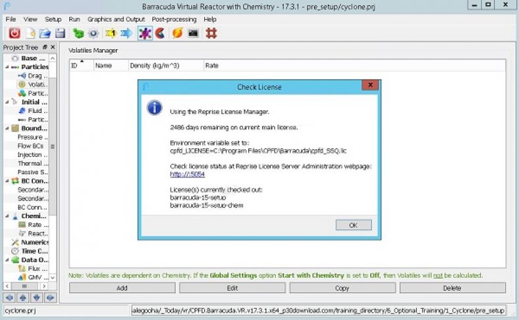
Task: Click the Edit button in Volatiles Manager
Action: [232, 288]
